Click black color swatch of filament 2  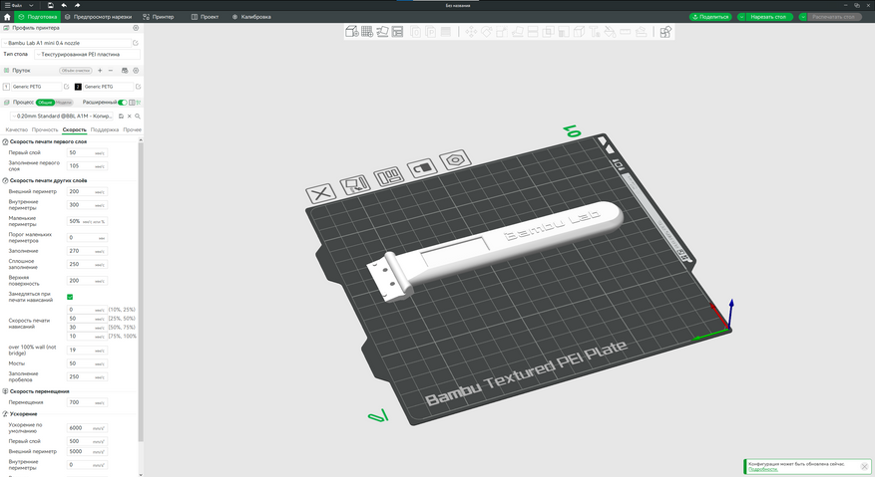(x=78, y=87)
